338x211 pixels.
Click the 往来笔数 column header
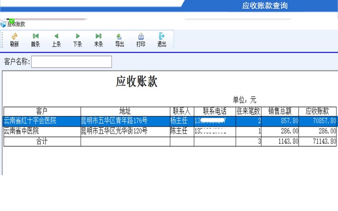click(x=248, y=111)
